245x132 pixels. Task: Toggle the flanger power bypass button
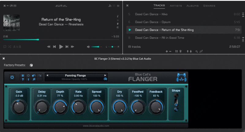click(12, 77)
